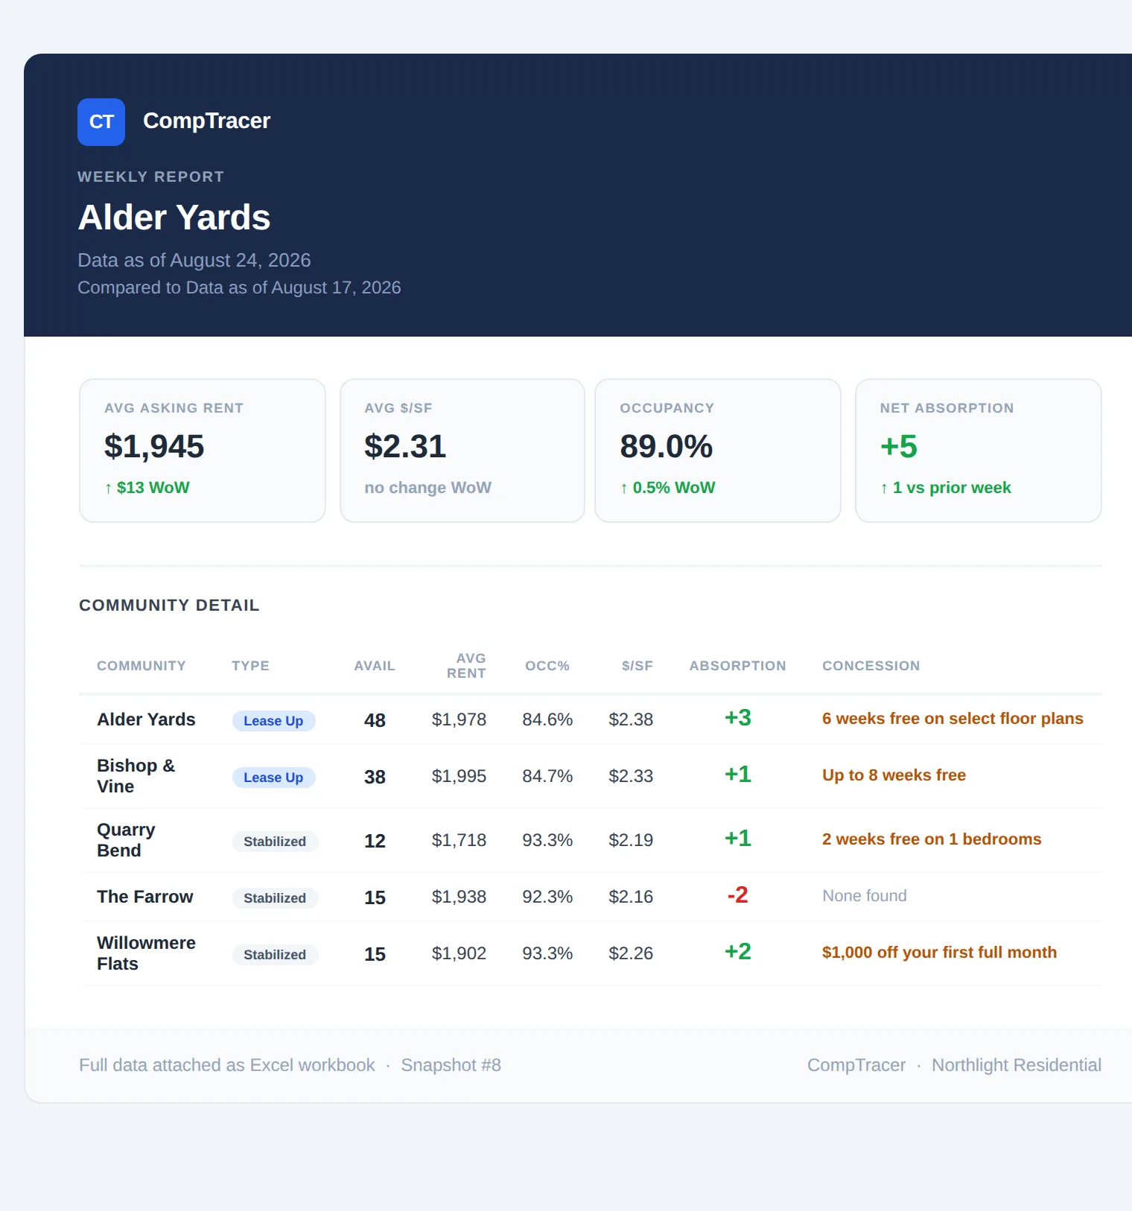The height and width of the screenshot is (1211, 1132).
Task: Click the Avg Rent column header
Action: 466,666
